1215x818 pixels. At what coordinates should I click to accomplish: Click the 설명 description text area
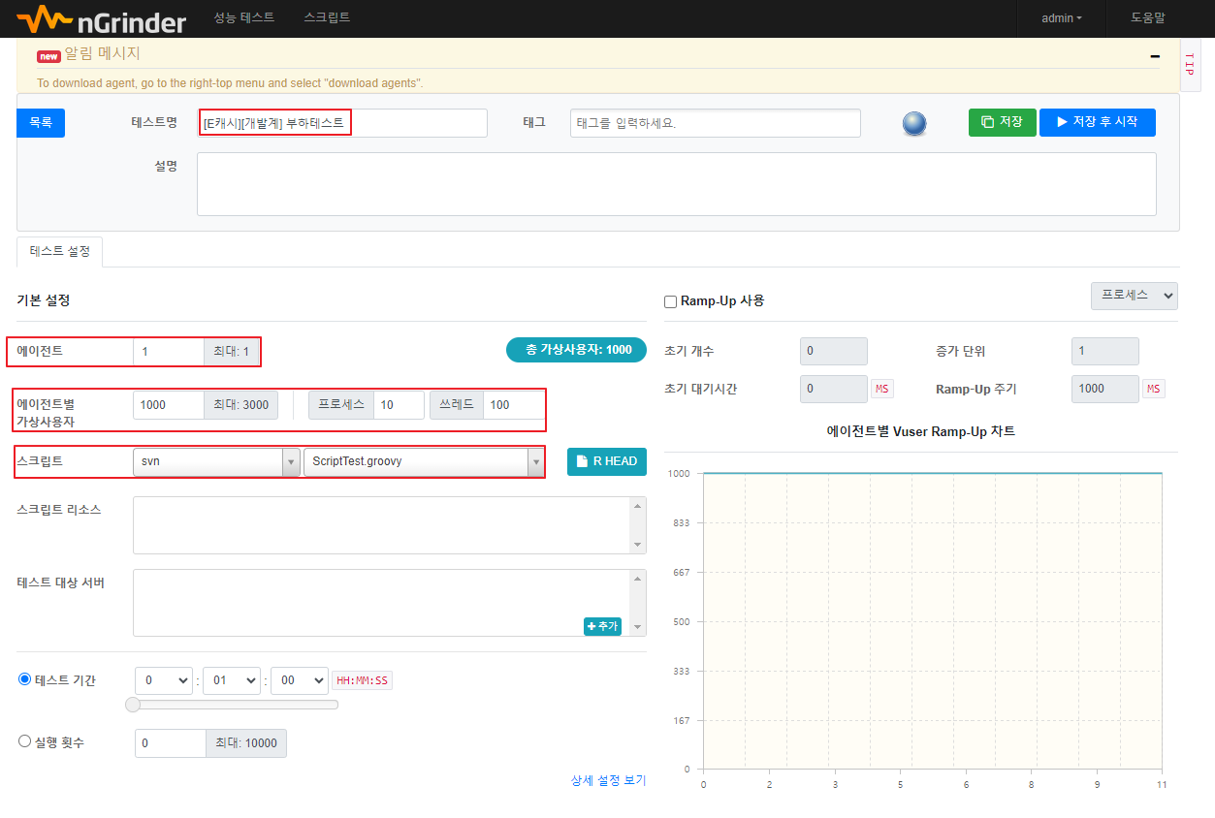(677, 184)
